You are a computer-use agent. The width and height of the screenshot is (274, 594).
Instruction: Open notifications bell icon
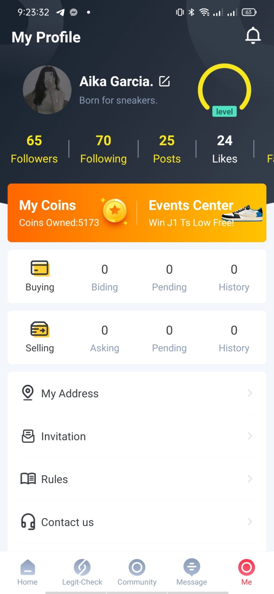coord(253,35)
